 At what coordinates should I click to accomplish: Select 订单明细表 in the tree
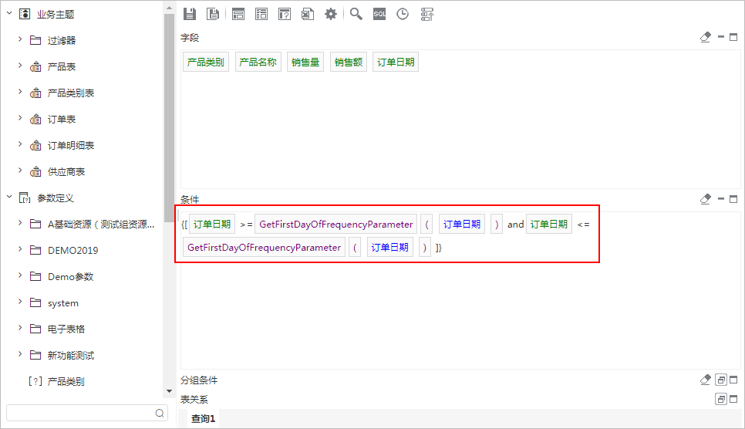point(71,145)
